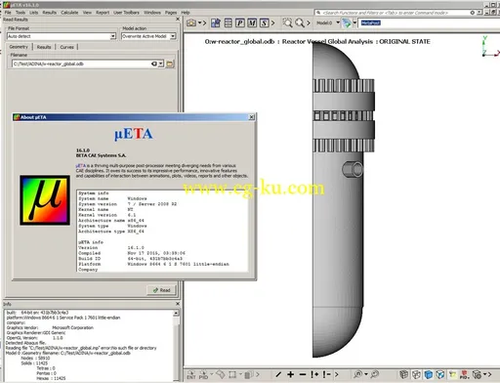Click the exclamation-minus icon in bottom toolbar
Screen dimensions: 500x383
(327, 374)
